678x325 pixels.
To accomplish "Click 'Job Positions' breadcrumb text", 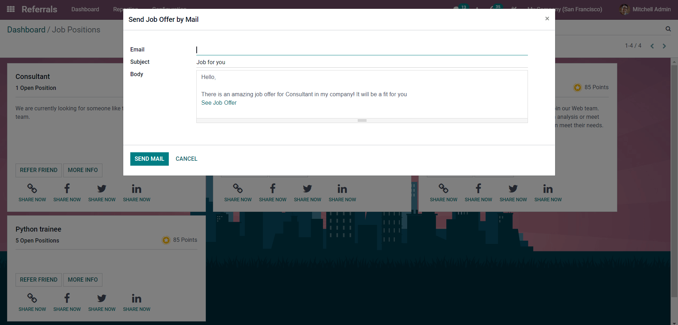I will [76, 30].
